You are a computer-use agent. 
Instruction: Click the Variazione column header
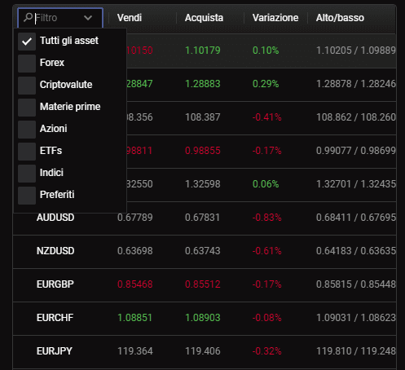(275, 18)
